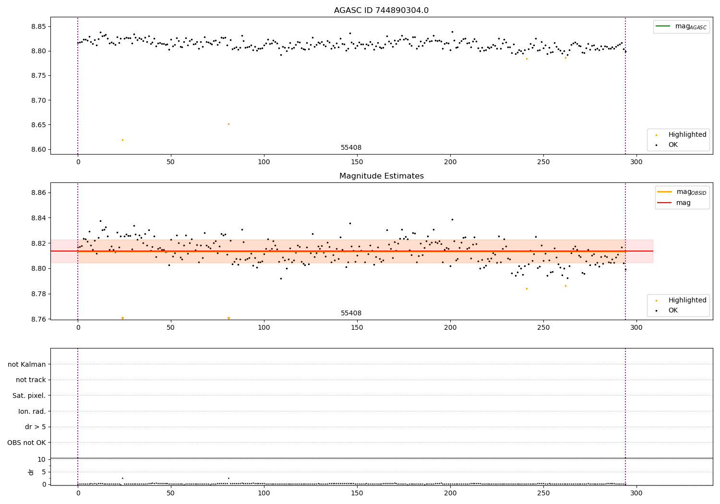Screen dimensions: 720x504
Task: Click the 8.70 tick label on top plot
Action: coord(37,100)
